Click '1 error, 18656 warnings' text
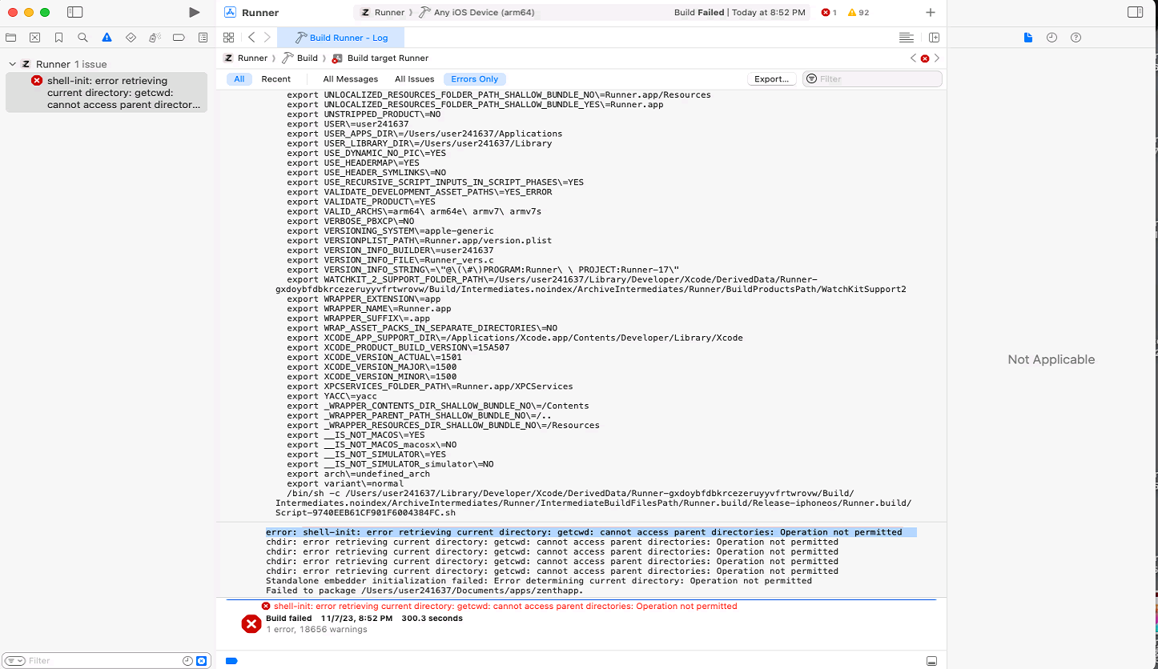 click(x=316, y=630)
